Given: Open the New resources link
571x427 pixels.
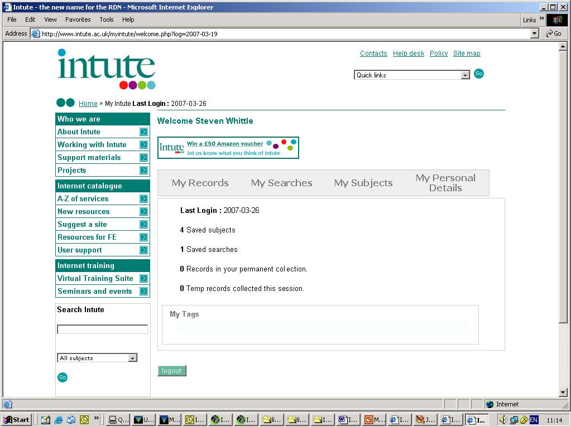Looking at the screenshot, I should click(x=83, y=212).
